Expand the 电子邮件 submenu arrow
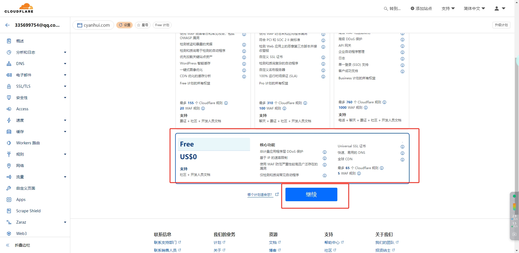 [65, 75]
